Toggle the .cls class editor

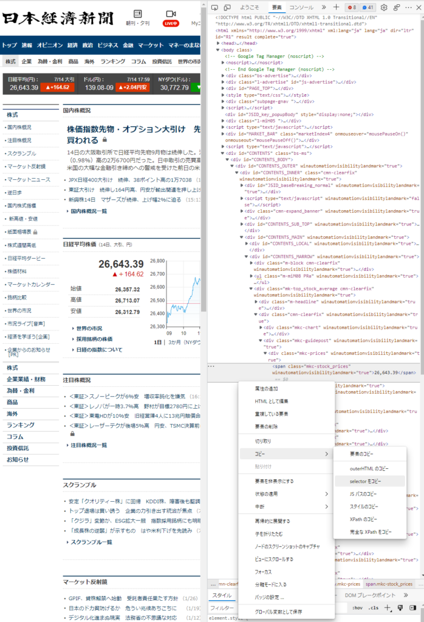pyautogui.click(x=374, y=607)
